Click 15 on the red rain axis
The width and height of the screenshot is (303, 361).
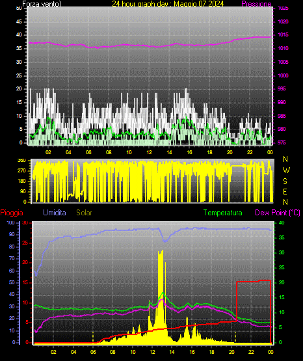point(25,282)
